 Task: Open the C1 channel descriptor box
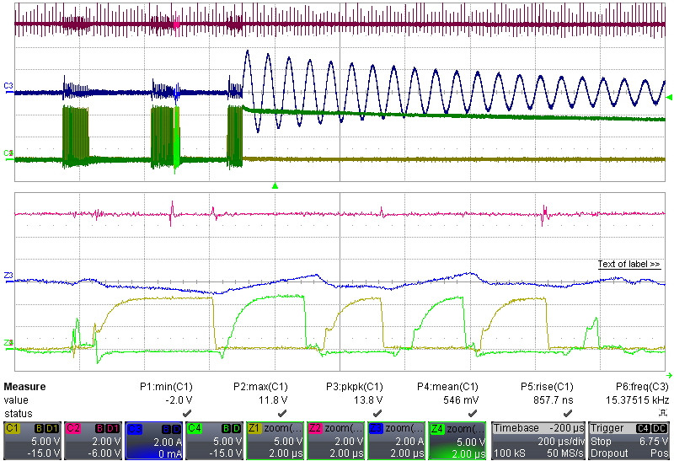pos(32,441)
